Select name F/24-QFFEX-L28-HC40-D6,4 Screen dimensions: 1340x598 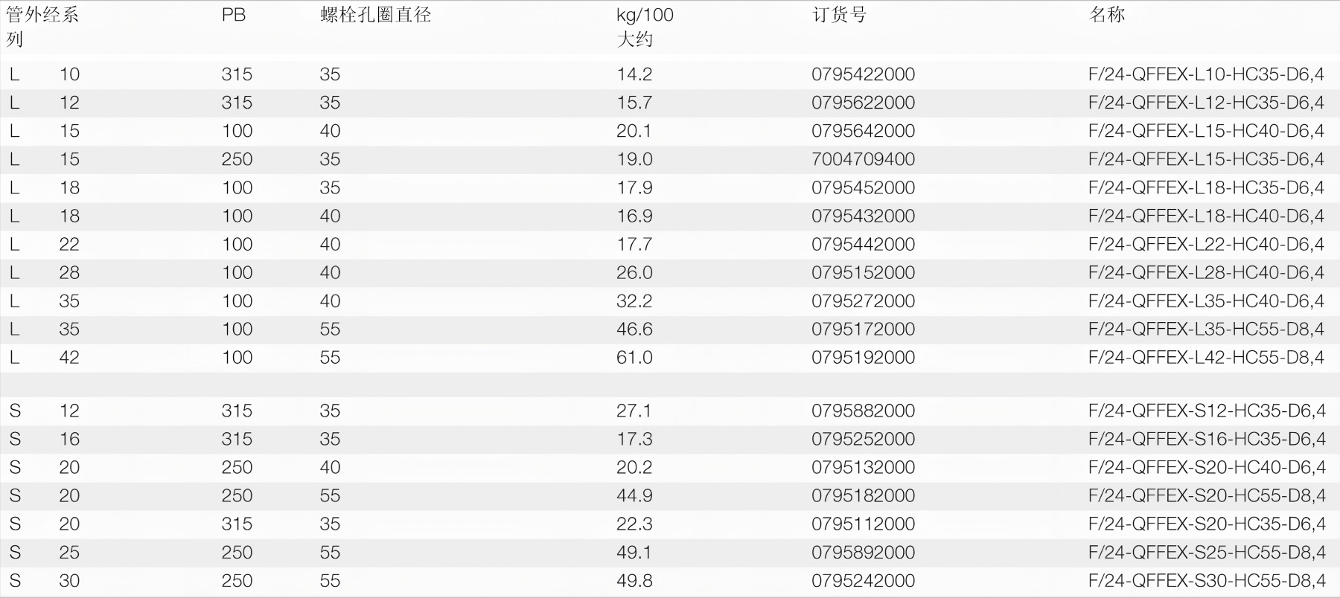tap(1206, 273)
